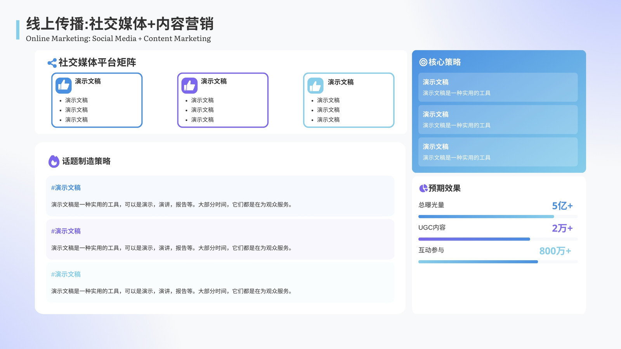The width and height of the screenshot is (621, 349).
Task: Click the flame icon beside 话题制造策略
Action: (x=54, y=161)
